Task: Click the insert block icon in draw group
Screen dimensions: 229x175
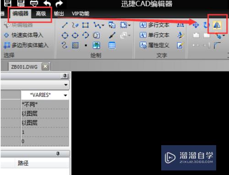Action: pos(112,25)
